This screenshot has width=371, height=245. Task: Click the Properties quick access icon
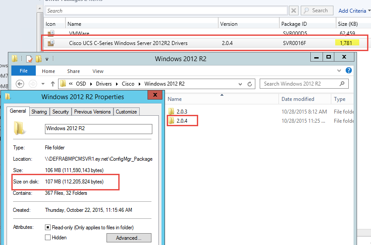coord(29,59)
